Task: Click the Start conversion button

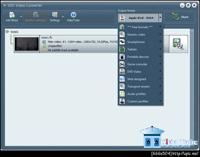Action: pos(179,17)
